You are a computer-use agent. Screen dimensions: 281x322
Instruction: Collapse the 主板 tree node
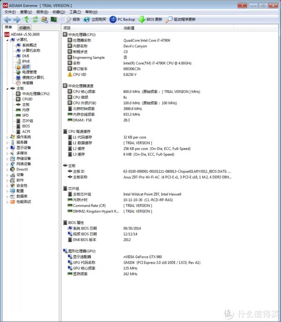pyautogui.click(x=8, y=88)
